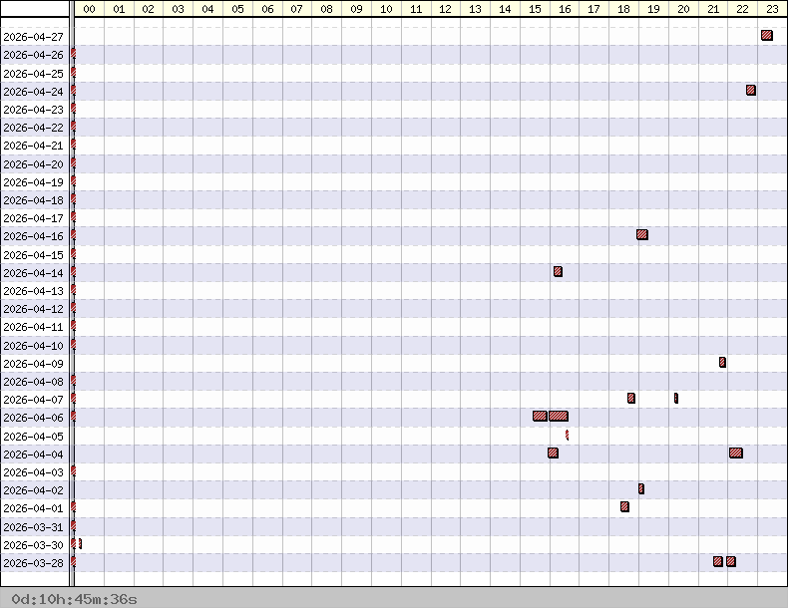Select the 2026-04-07 block at hour 18
The width and height of the screenshot is (788, 608).
pos(631,398)
